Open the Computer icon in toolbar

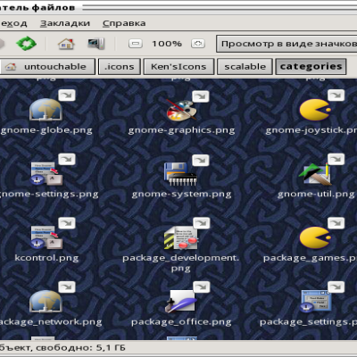coord(95,44)
